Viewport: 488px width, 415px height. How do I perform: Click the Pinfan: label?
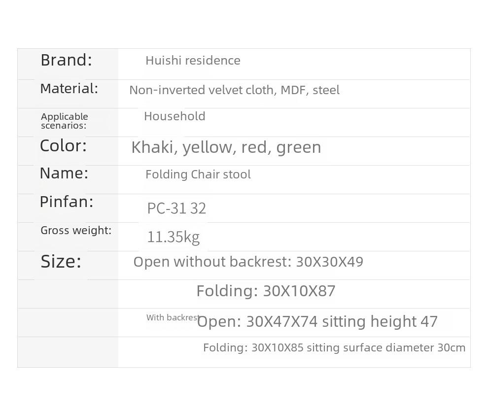pyautogui.click(x=67, y=202)
